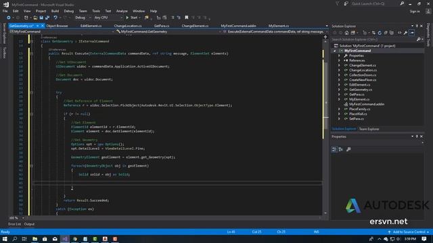Click Solution Explorer View Code icon
433x243 pixels.
click(400, 33)
